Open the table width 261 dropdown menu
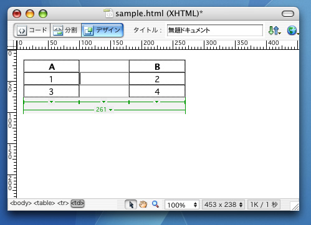 click(110, 110)
